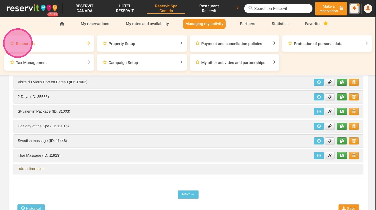Expand Payment and cancellation policies arrow
The height and width of the screenshot is (210, 376).
273,43
